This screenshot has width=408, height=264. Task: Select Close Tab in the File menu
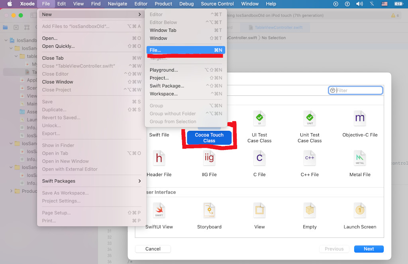(x=92, y=58)
